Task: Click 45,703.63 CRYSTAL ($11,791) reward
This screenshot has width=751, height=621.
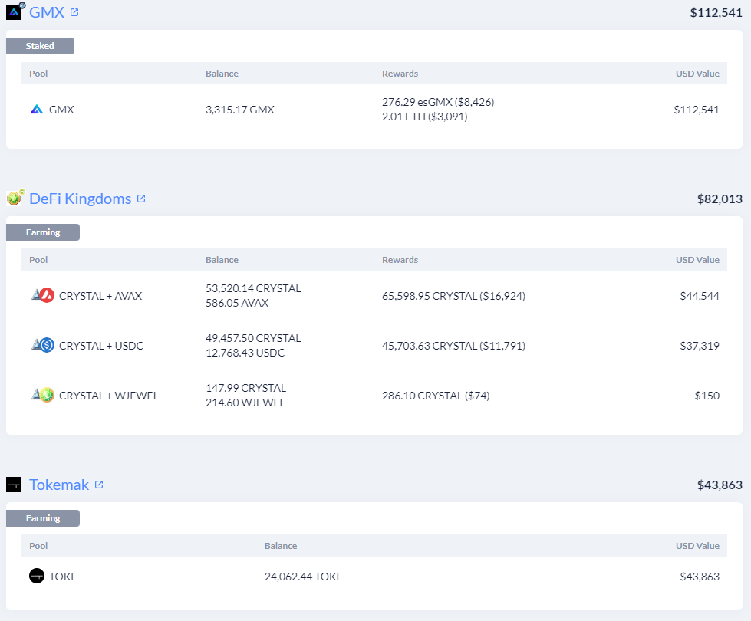Action: (453, 346)
